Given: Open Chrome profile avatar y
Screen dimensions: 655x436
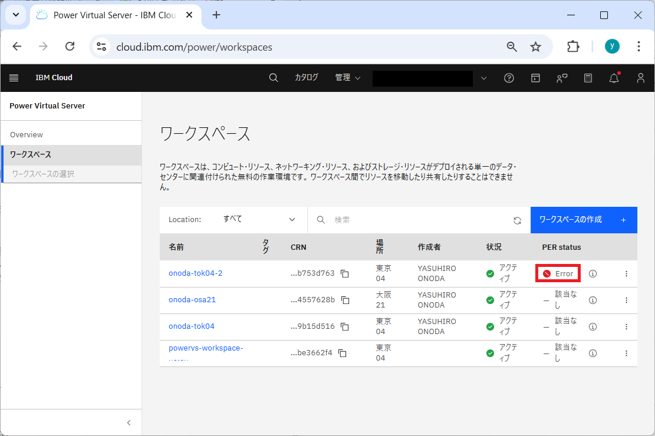Looking at the screenshot, I should pyautogui.click(x=612, y=47).
